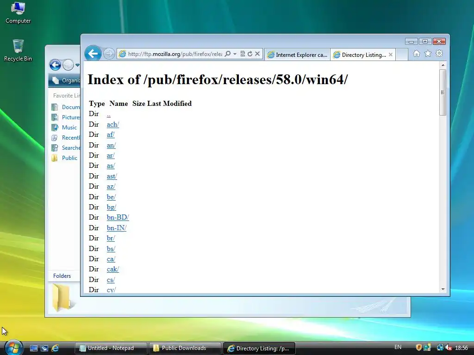Open the as/ directory link
This screenshot has height=355, width=474.
pos(111,166)
